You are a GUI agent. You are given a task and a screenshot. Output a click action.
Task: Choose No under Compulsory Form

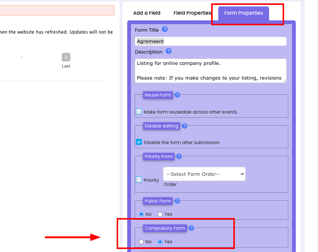(x=142, y=242)
